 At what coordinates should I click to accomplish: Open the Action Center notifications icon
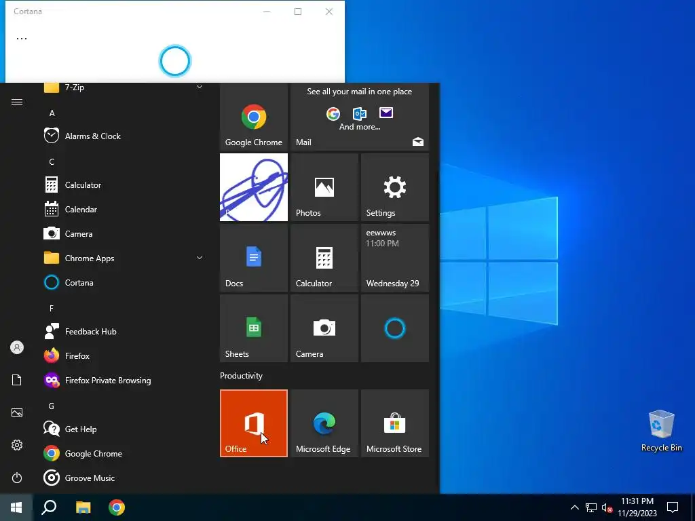(x=673, y=507)
